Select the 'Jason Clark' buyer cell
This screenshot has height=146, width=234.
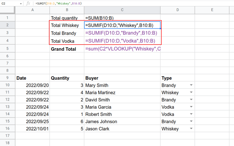[122, 129]
